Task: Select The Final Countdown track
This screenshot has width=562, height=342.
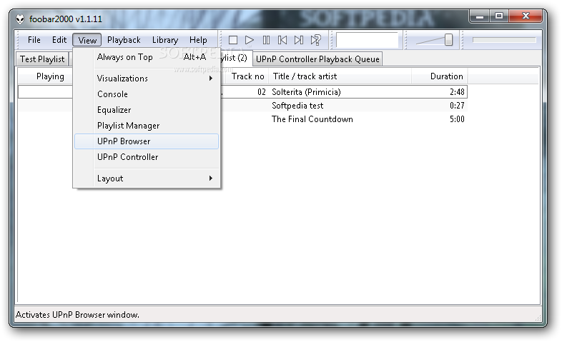Action: pos(312,119)
